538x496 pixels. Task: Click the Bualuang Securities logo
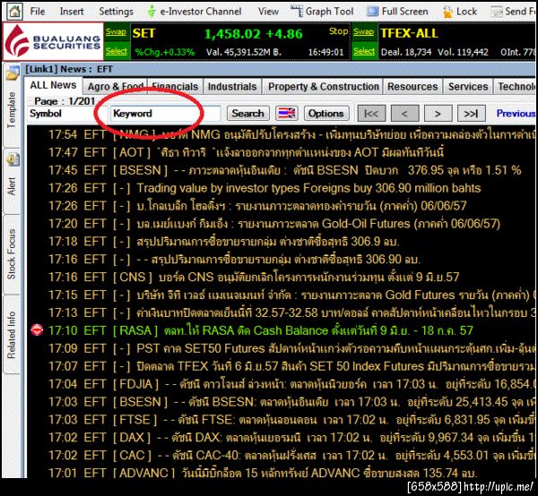coord(53,41)
